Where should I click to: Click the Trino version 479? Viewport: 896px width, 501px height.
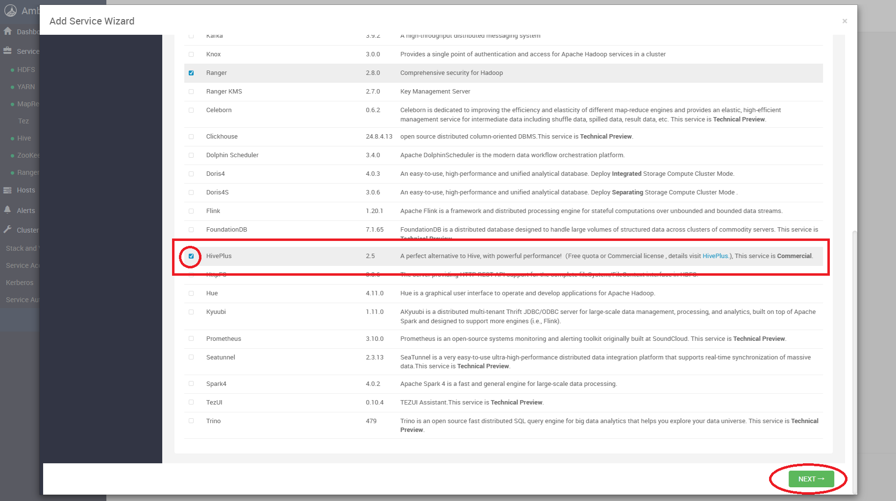pos(371,421)
